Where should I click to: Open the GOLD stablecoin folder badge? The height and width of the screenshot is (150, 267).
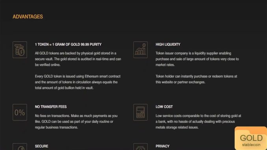coord(250,138)
